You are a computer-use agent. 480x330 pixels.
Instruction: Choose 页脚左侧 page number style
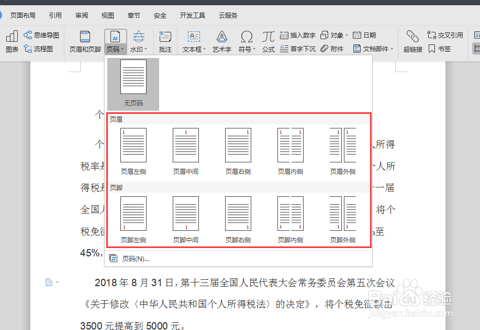(133, 220)
